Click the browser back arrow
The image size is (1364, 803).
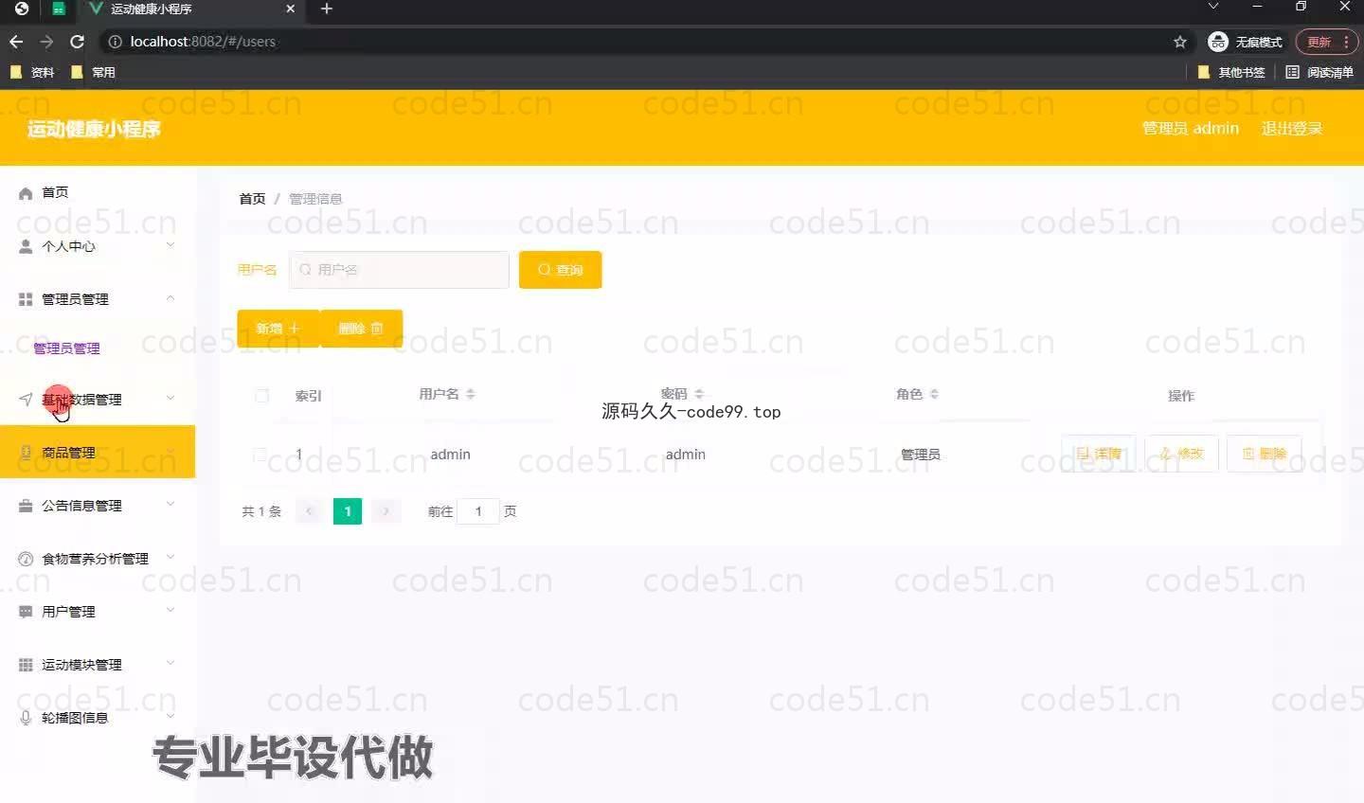pyautogui.click(x=16, y=42)
